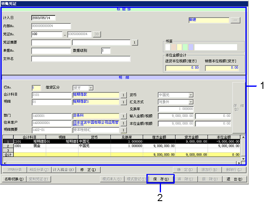Expand the 借贷区分 dropdown
This screenshot has width=265, height=204.
[x=90, y=88]
